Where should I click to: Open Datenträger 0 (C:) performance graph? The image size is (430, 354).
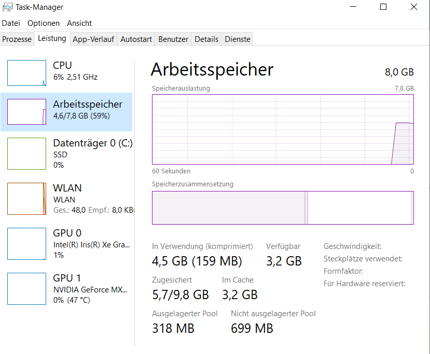coord(26,153)
